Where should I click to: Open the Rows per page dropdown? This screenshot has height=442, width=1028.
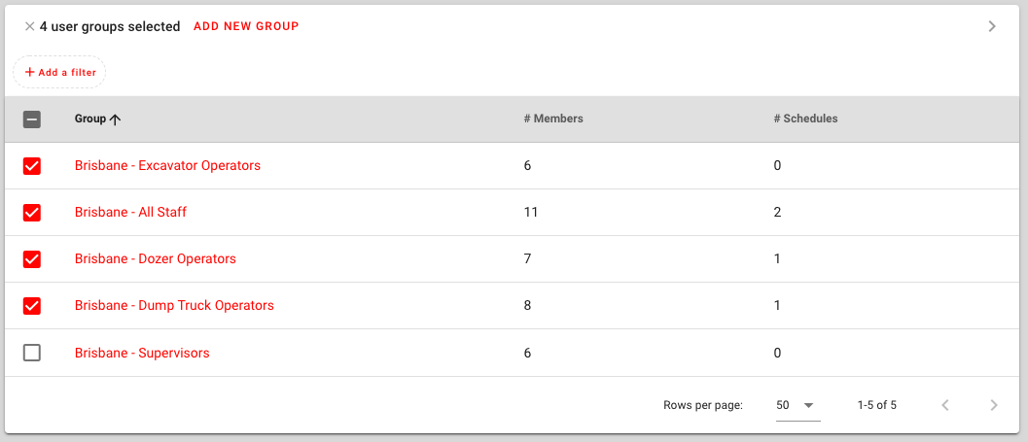click(x=798, y=405)
